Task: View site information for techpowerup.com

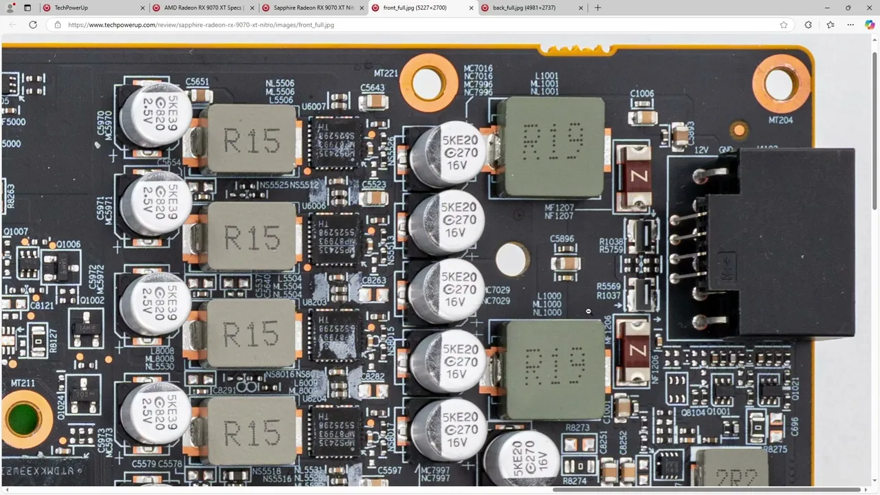Action: (x=58, y=25)
